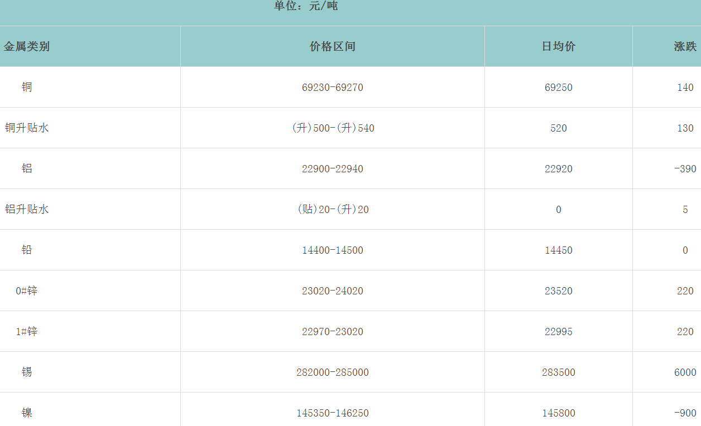Click copper price range 69230-69270
This screenshot has height=426, width=701.
(332, 88)
